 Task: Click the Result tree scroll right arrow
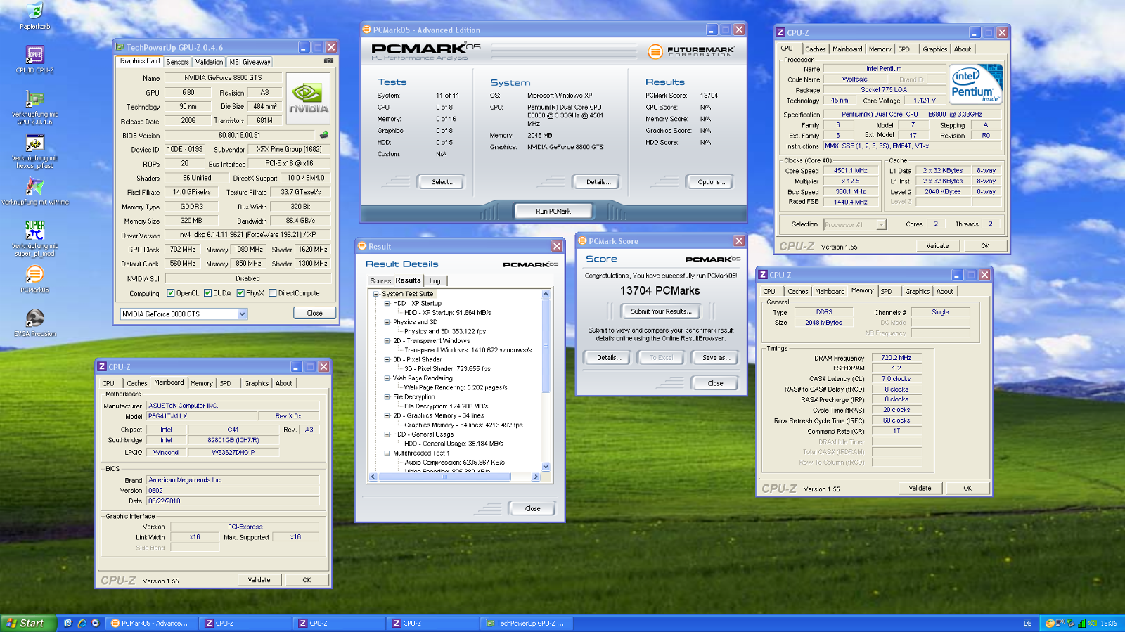(536, 477)
